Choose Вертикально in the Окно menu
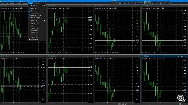 click(x=37, y=13)
